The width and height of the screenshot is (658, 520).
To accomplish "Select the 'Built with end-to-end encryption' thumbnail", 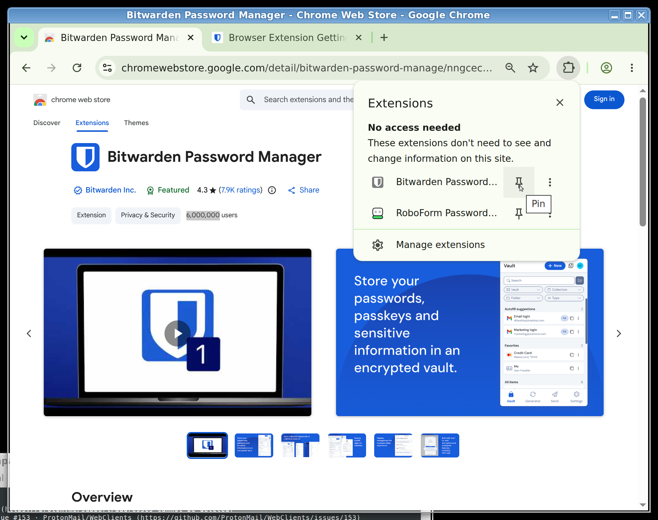I will (440, 445).
